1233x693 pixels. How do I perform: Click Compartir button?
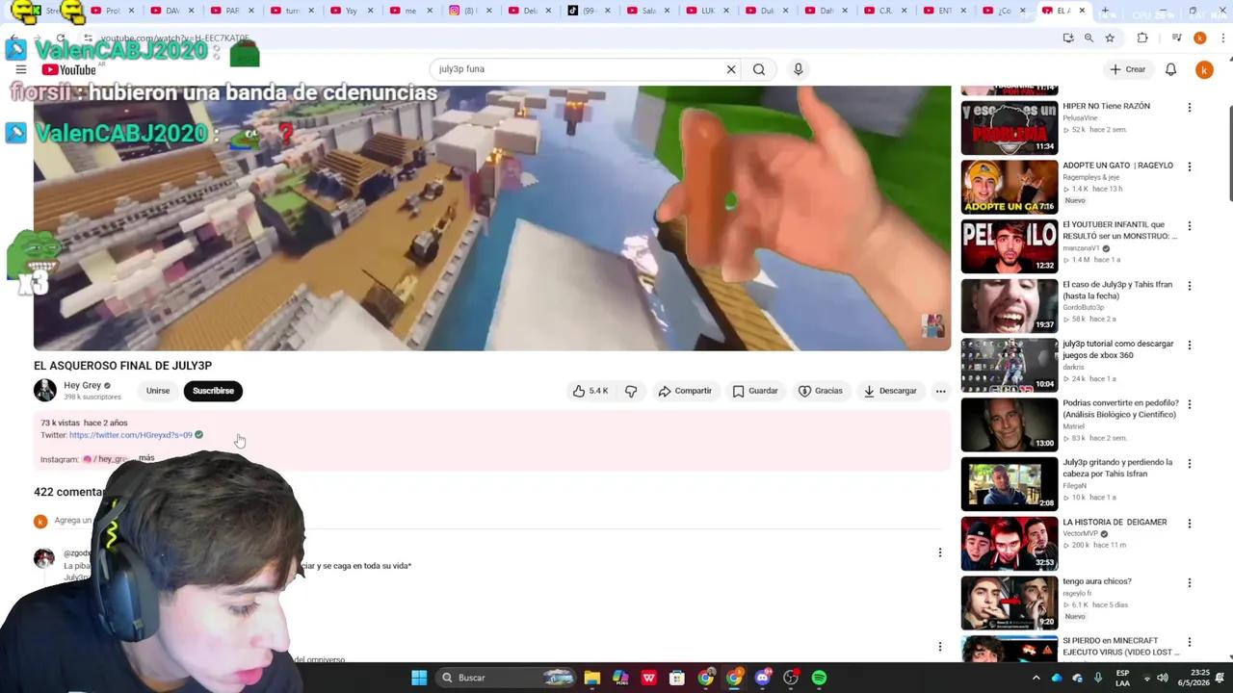(685, 391)
